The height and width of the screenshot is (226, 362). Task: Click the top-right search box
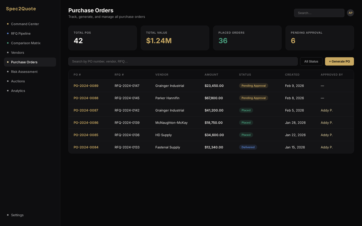(319, 13)
